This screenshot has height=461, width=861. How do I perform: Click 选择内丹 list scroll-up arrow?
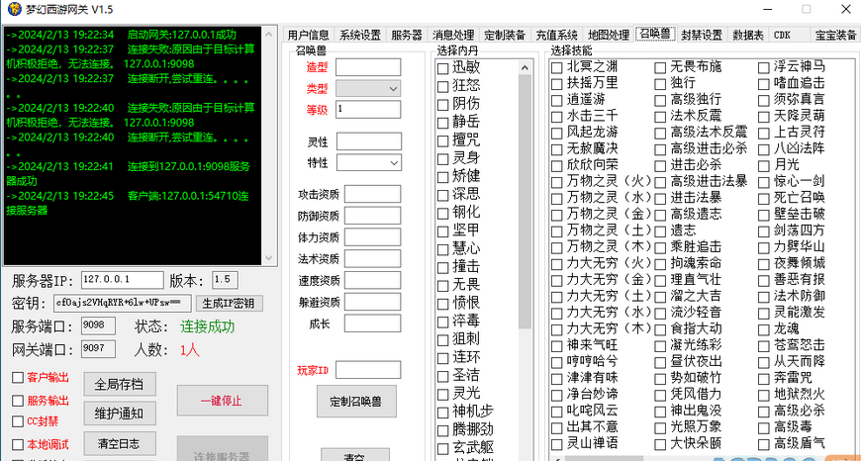pos(525,68)
